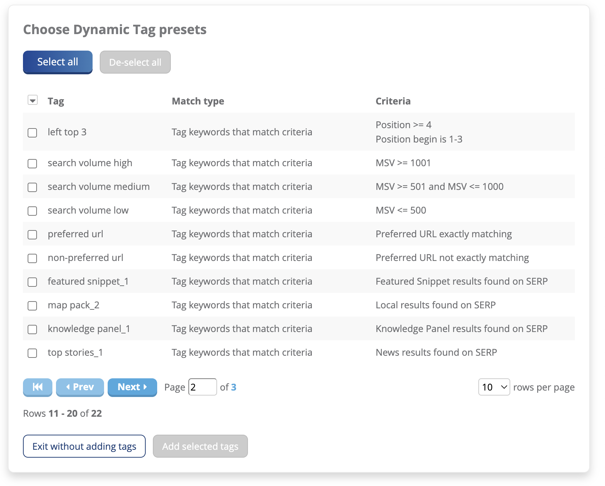
Task: Go to previous page with Prev
Action: coord(80,387)
